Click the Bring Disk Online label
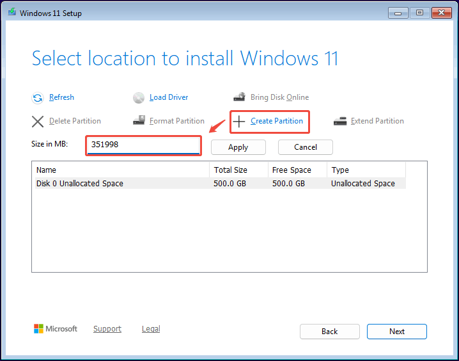The height and width of the screenshot is (361, 459). click(279, 97)
